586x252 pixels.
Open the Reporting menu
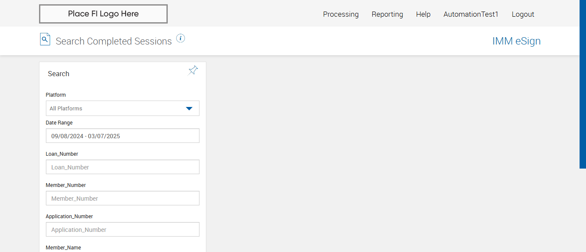(387, 15)
